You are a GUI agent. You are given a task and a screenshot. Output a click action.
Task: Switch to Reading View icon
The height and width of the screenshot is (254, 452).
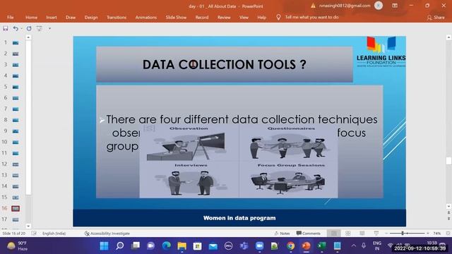click(362, 234)
